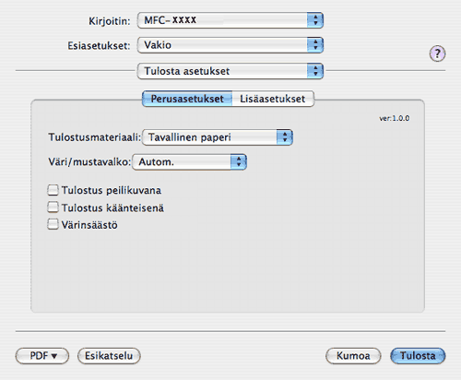Screen dimensions: 461x380
Task: Click the Väri/mustavalko arrow stepper icon
Action: (x=239, y=161)
